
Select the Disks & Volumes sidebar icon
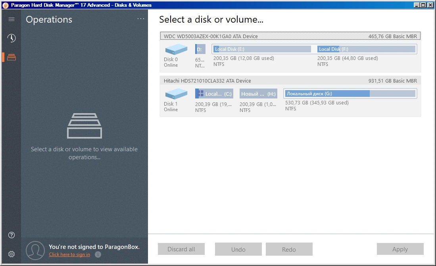12,57
